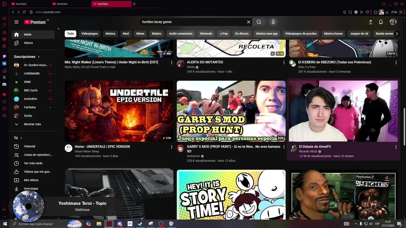This screenshot has height=228, width=406.
Task: Start voice search with microphone
Action: [273, 22]
